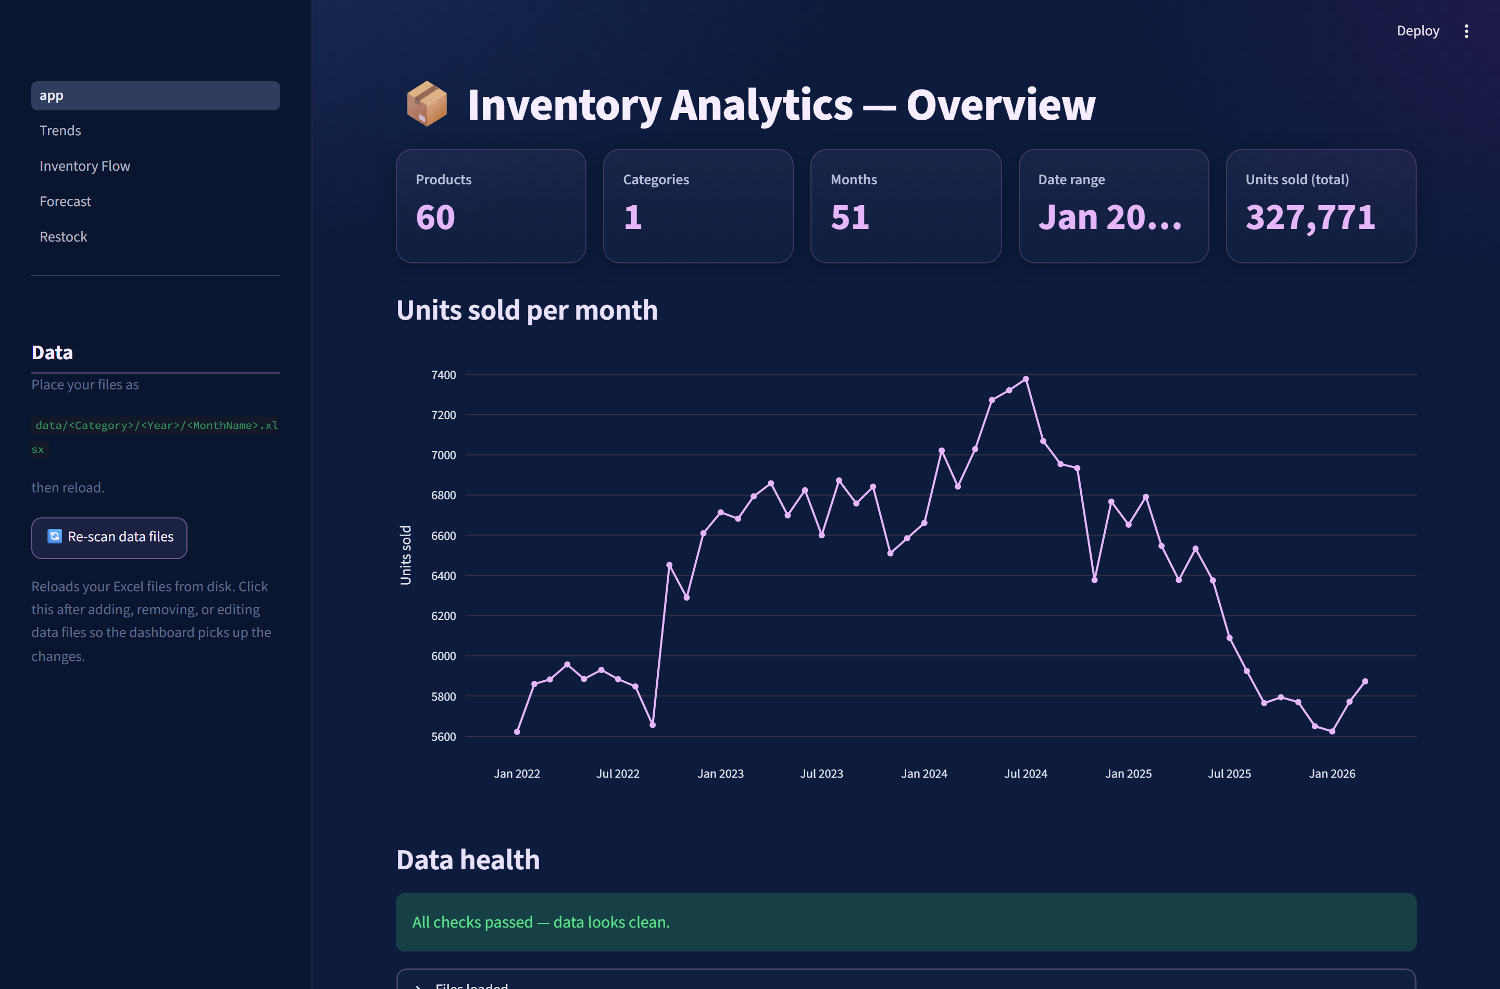Switch to the Restock page
This screenshot has width=1500, height=989.
(155, 236)
